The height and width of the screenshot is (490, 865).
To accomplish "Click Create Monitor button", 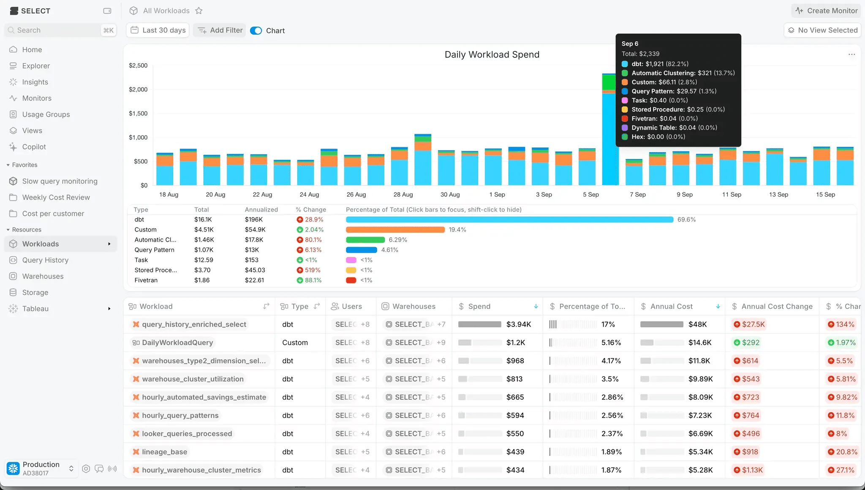I will pos(826,11).
